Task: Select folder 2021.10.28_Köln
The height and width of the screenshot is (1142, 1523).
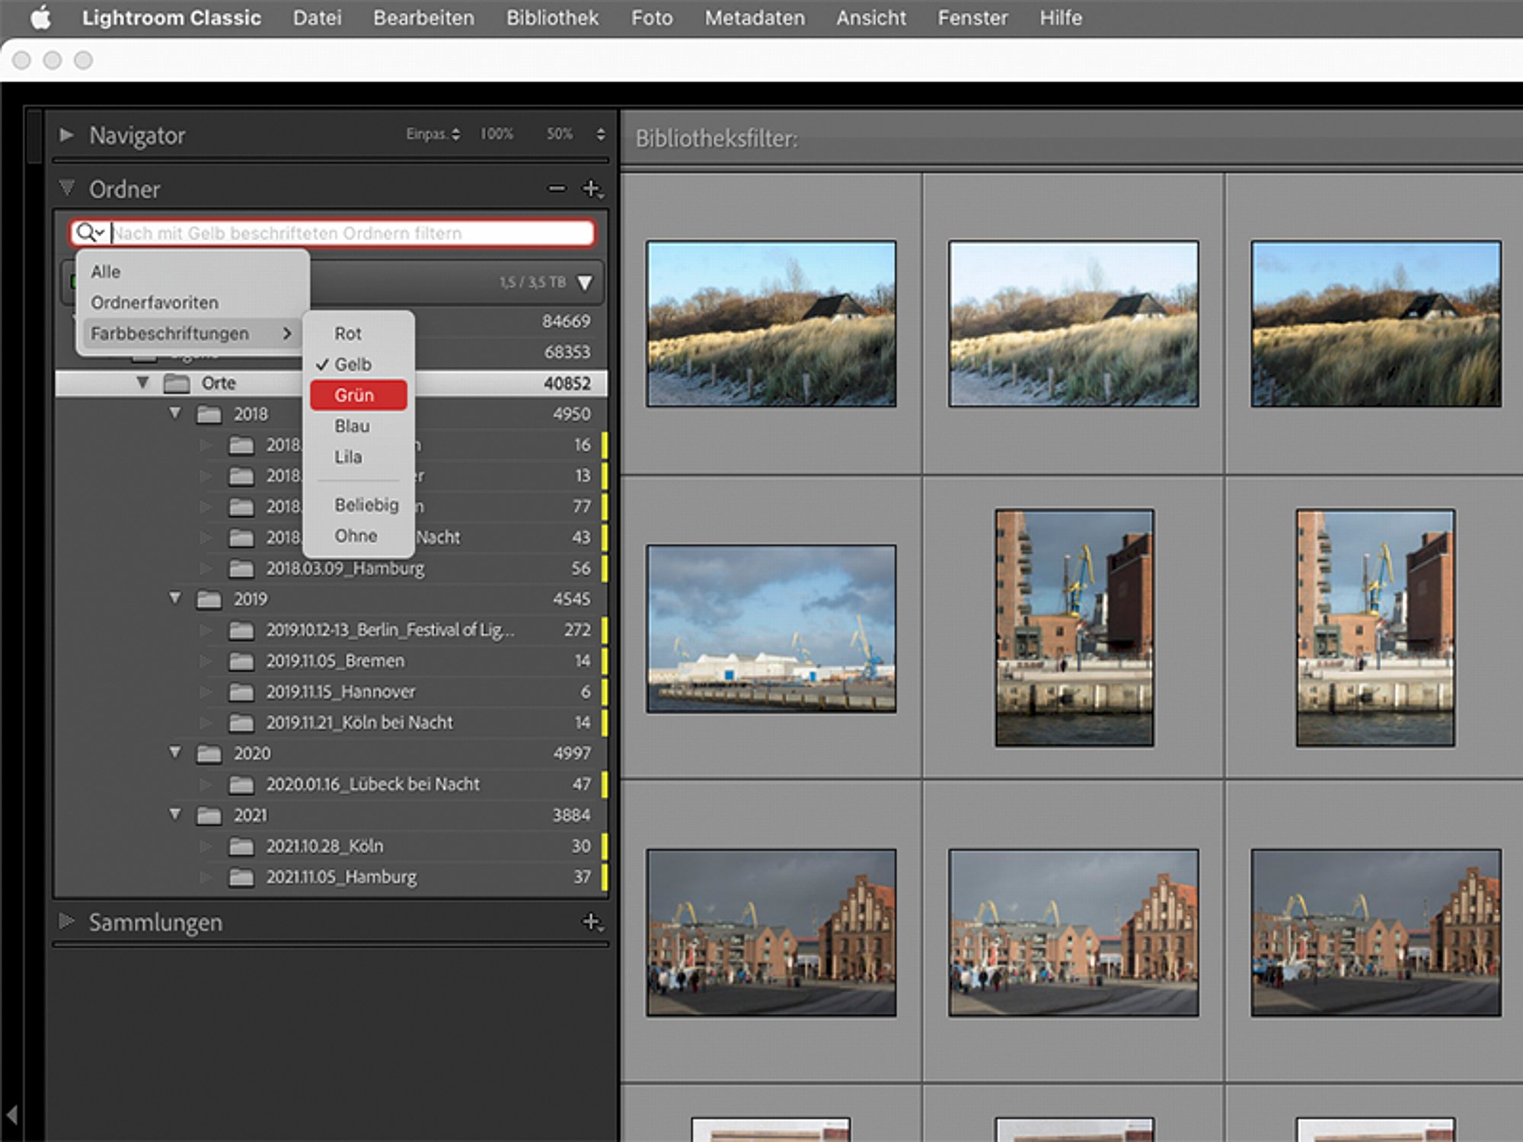Action: (324, 847)
